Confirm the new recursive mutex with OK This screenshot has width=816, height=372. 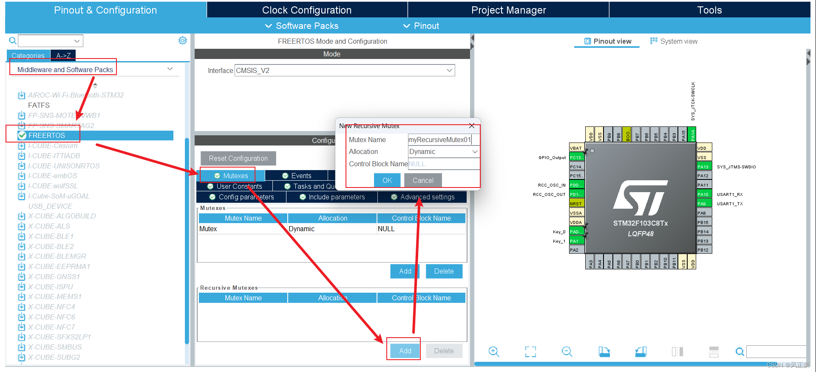[387, 180]
